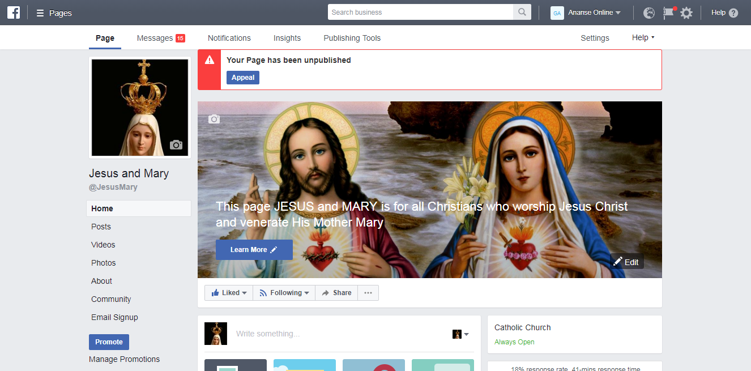Select Home in the sidebar

coord(139,208)
